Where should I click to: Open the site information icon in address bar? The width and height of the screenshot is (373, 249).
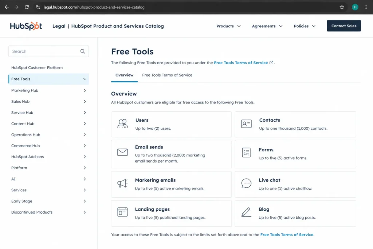(38, 7)
